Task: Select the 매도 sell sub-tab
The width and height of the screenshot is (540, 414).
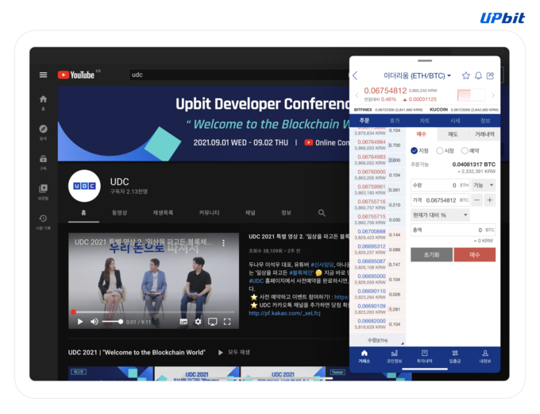Action: (453, 134)
